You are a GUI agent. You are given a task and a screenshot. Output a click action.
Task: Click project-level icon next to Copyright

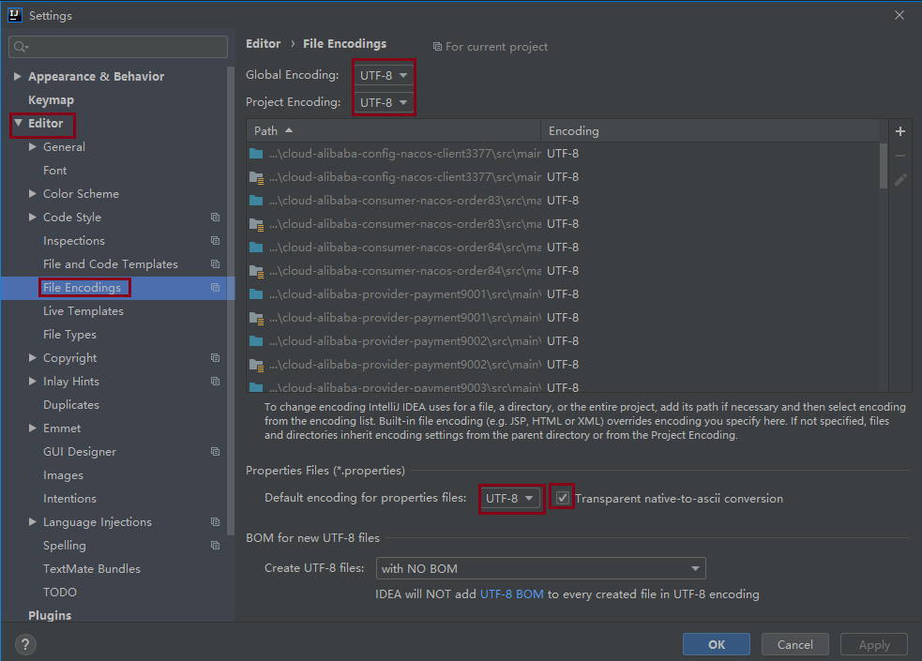click(x=215, y=358)
